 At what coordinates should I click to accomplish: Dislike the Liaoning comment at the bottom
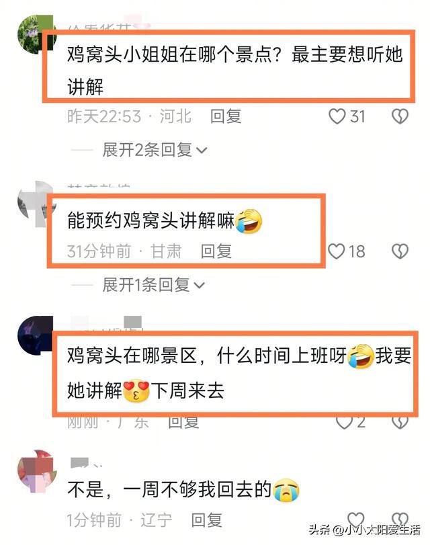click(400, 519)
